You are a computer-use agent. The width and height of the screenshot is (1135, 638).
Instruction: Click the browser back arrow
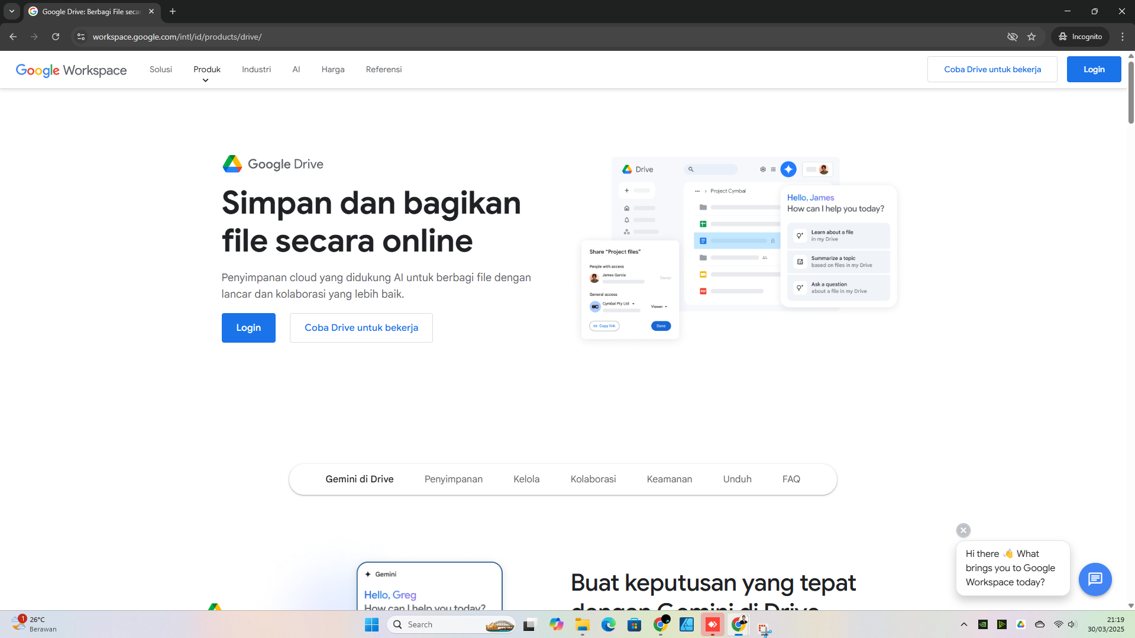pyautogui.click(x=13, y=37)
